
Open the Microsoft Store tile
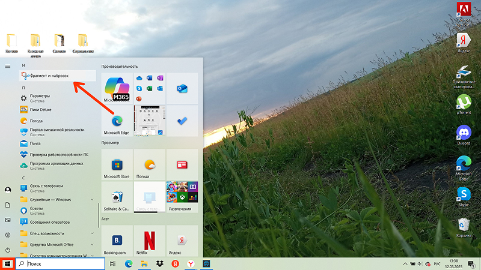point(117,164)
